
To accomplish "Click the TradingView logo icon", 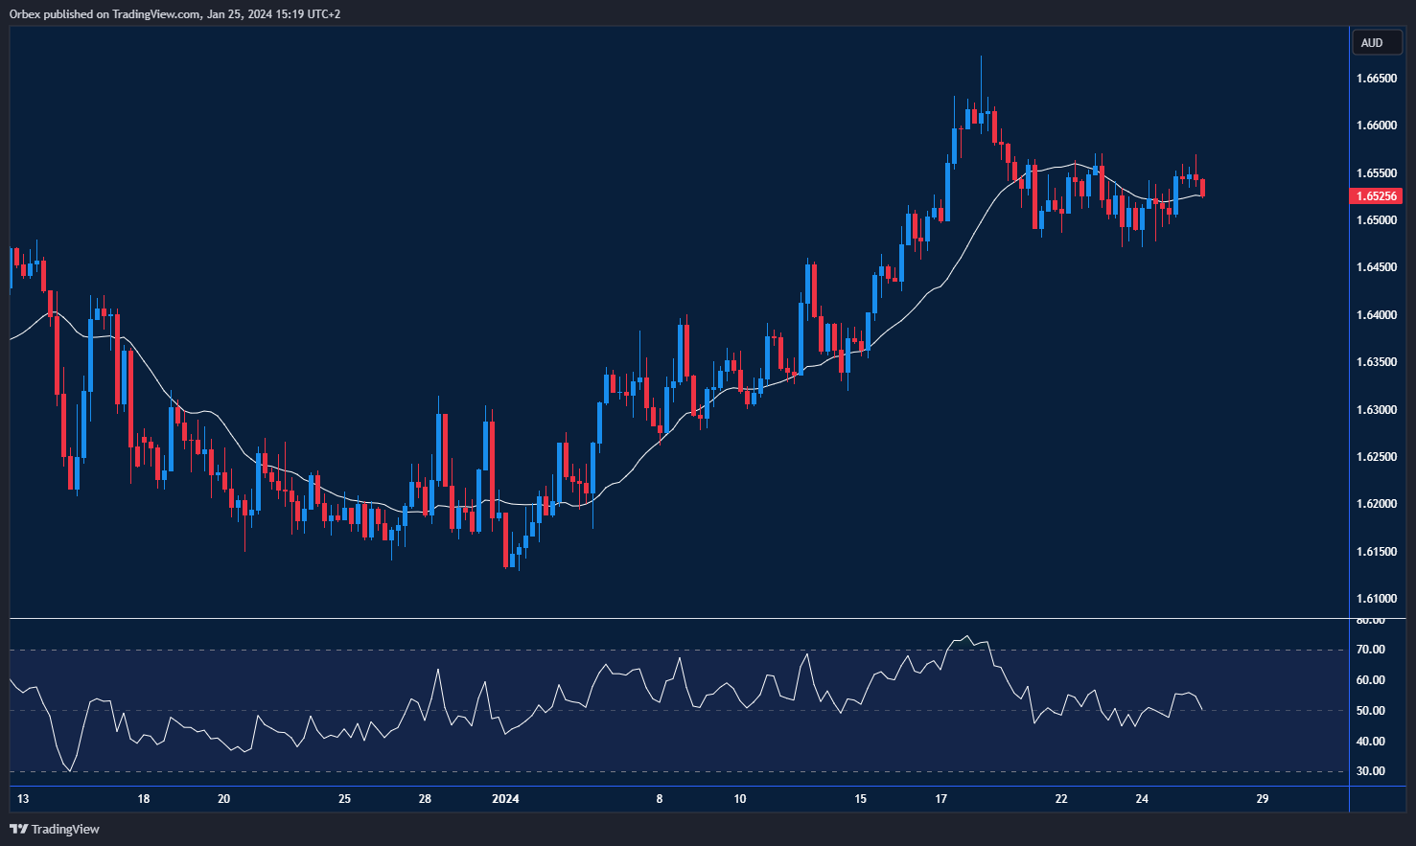I will click(x=19, y=829).
